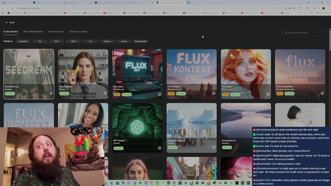Viewport: 331px width, 186px height.
Task: Select the Flux (dev) model thumbnail
Action: point(137,74)
